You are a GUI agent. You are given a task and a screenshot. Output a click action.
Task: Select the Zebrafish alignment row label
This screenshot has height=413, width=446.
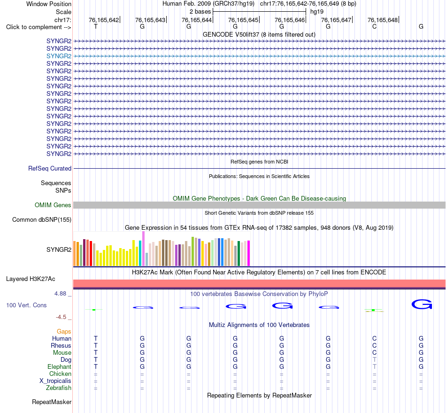(x=59, y=388)
